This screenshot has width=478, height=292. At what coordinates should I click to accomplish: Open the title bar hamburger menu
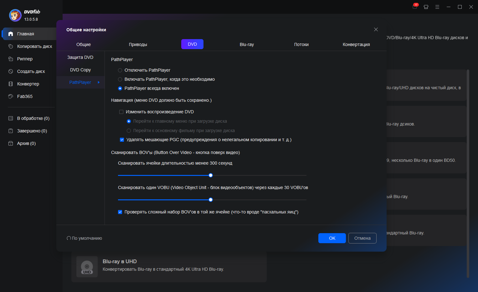click(437, 7)
